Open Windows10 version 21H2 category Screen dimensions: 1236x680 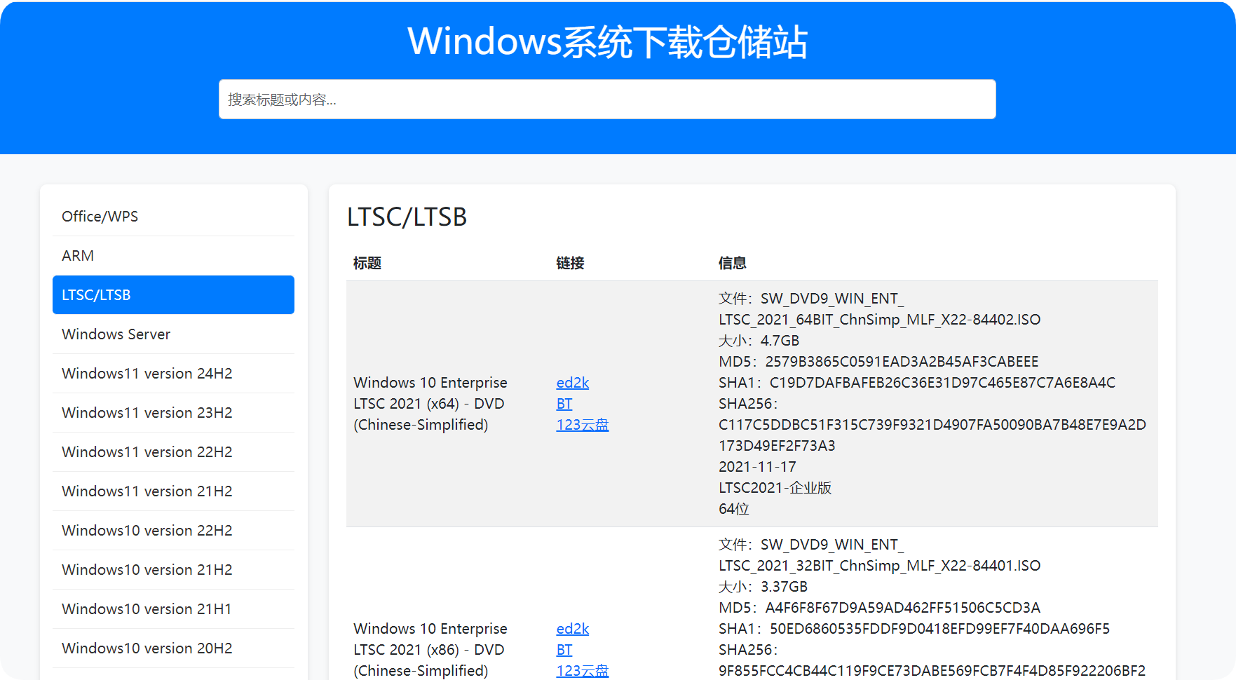pos(173,570)
